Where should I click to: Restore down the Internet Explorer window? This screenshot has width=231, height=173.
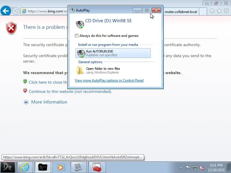pos(216,3)
